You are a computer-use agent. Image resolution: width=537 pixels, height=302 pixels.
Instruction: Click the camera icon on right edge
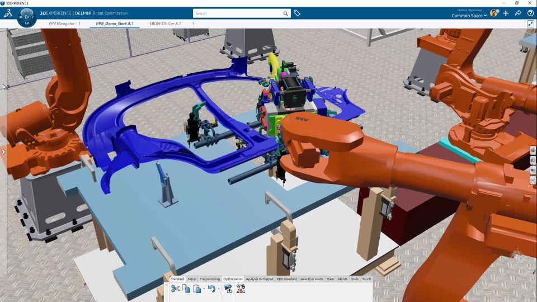533,150
